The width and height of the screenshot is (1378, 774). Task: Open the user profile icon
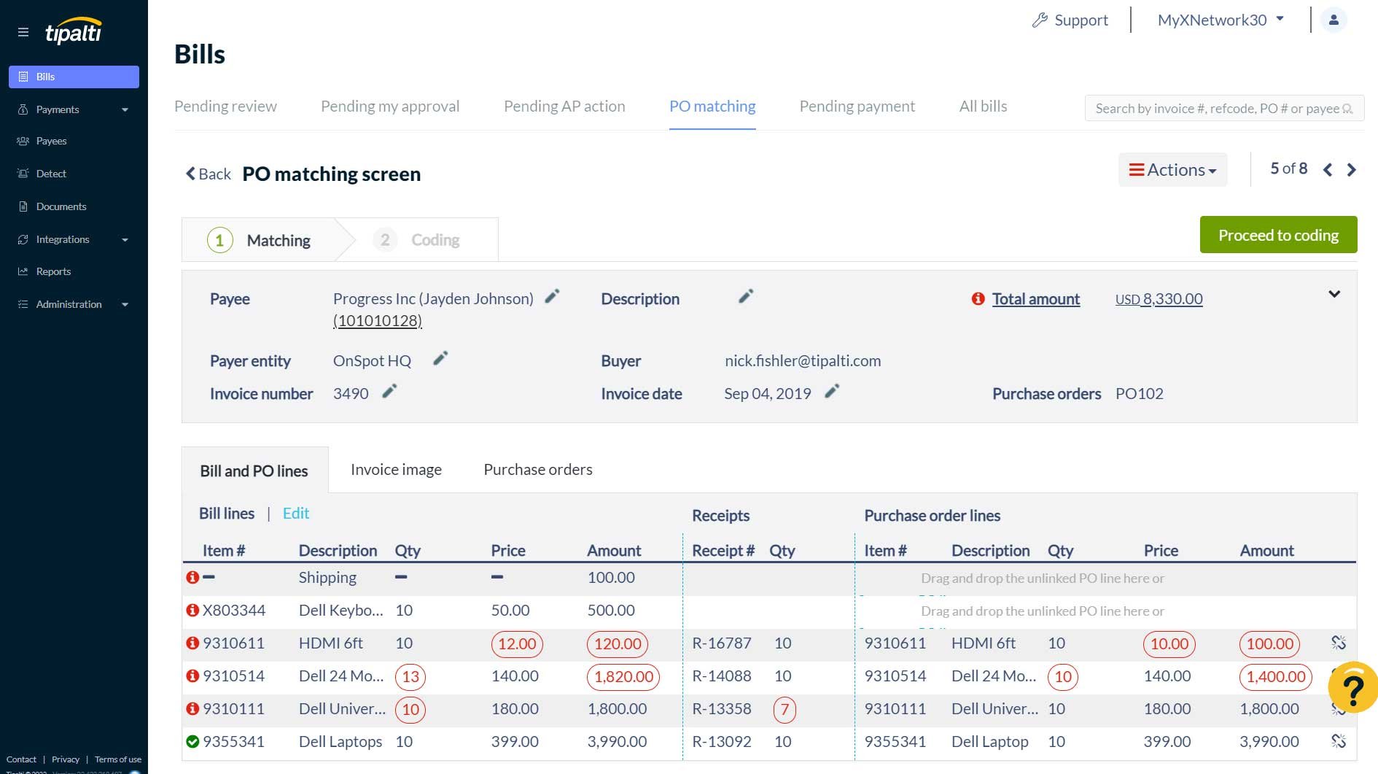(1334, 20)
